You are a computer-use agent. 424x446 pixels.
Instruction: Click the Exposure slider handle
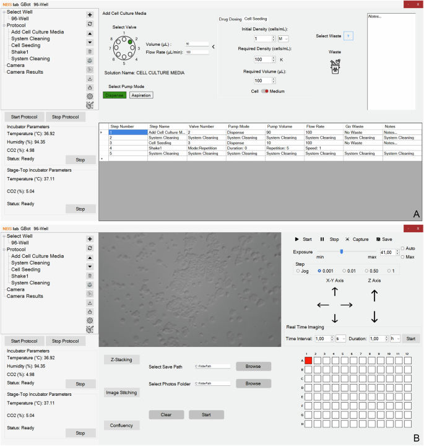(x=340, y=251)
